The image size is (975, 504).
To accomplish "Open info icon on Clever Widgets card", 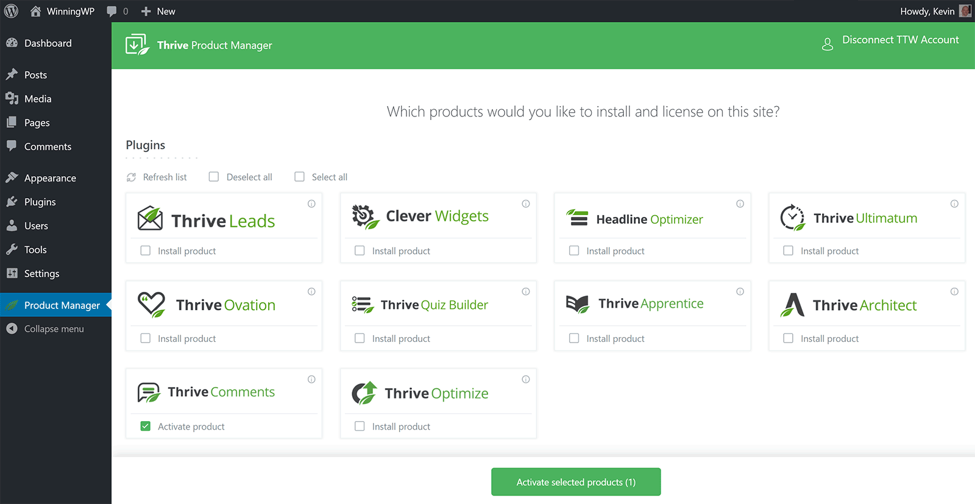I will pyautogui.click(x=526, y=204).
